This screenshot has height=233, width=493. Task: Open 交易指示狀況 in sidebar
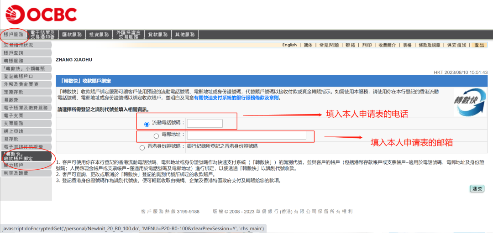(x=26, y=45)
